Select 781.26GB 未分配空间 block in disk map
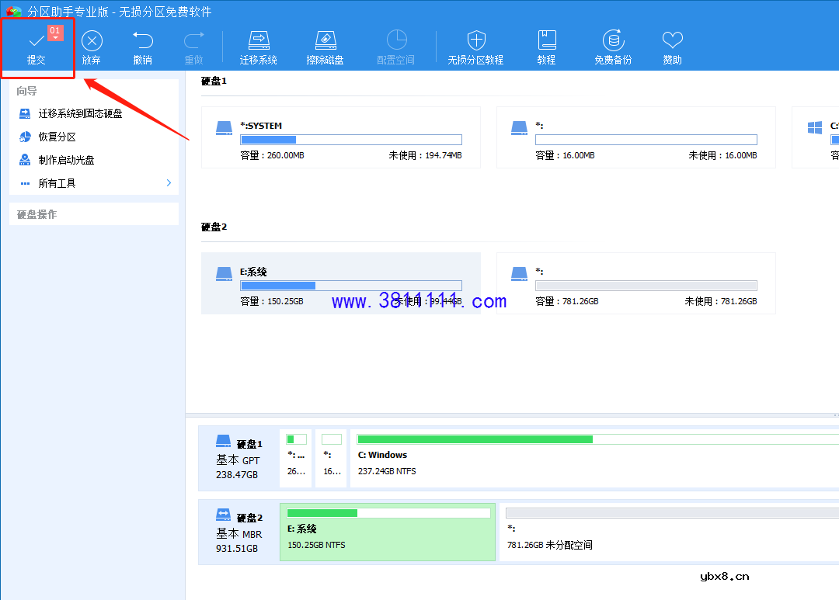This screenshot has width=839, height=600. coord(668,531)
